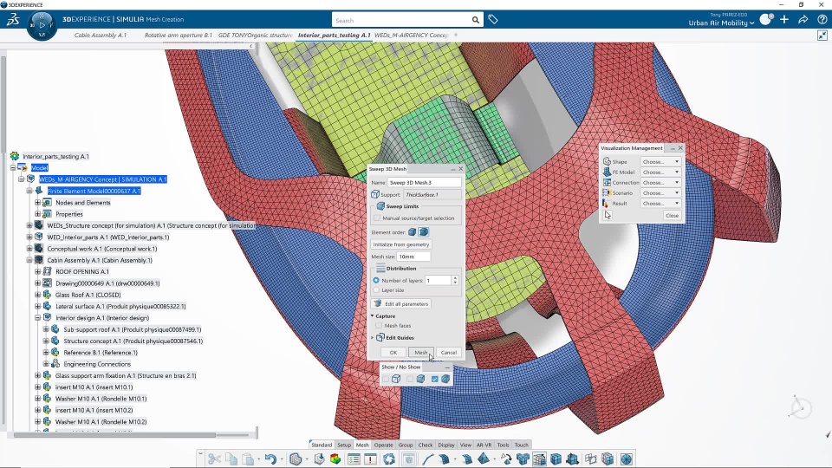832x468 pixels.
Task: Open FE Model Choose dropdown
Action: click(660, 172)
